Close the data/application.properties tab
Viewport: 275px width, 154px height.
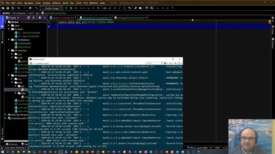click(x=146, y=18)
